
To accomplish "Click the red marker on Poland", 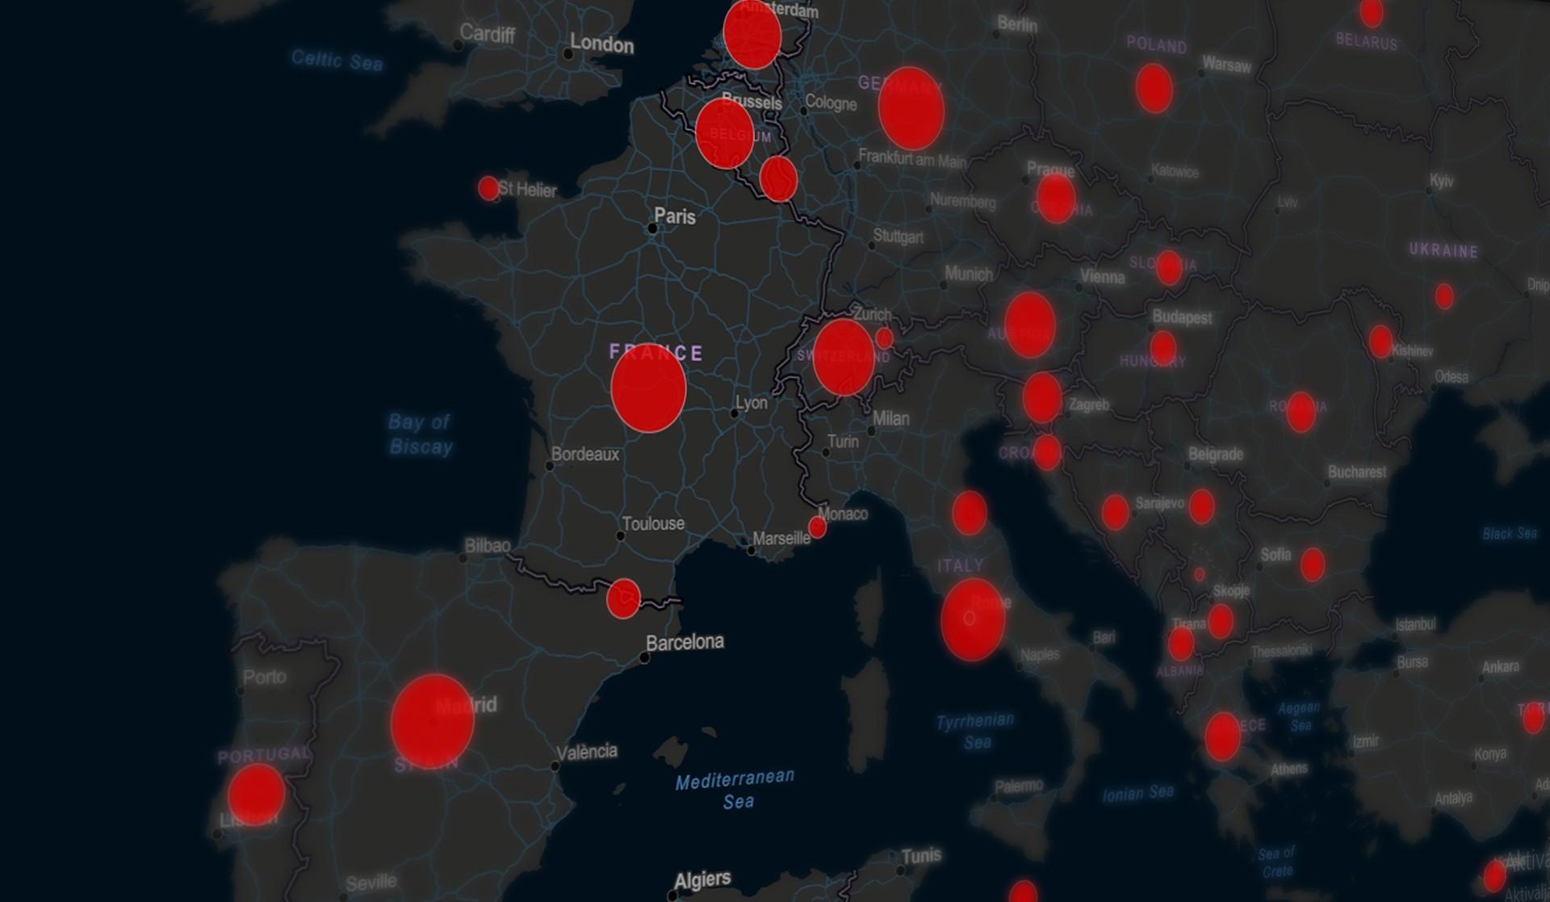I will click(x=1154, y=89).
